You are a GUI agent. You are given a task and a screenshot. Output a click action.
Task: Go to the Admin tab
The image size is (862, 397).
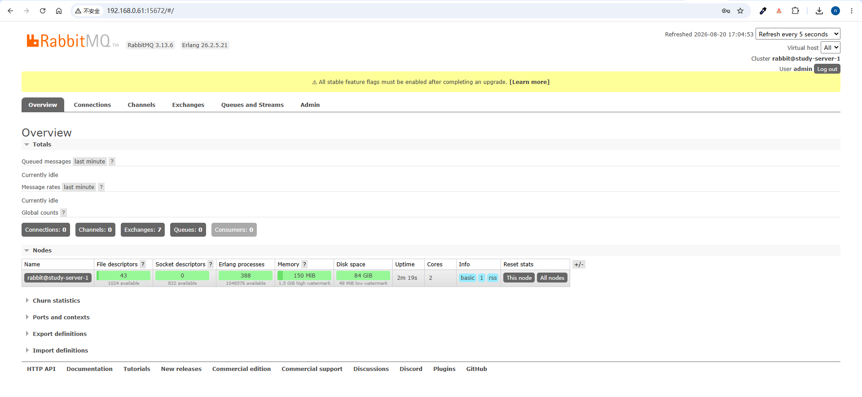pyautogui.click(x=310, y=105)
